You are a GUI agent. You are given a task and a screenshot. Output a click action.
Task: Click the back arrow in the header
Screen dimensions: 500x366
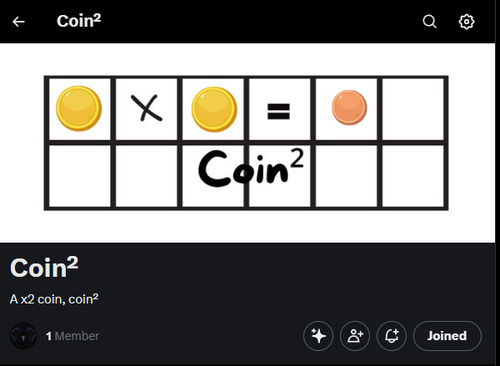pyautogui.click(x=18, y=22)
